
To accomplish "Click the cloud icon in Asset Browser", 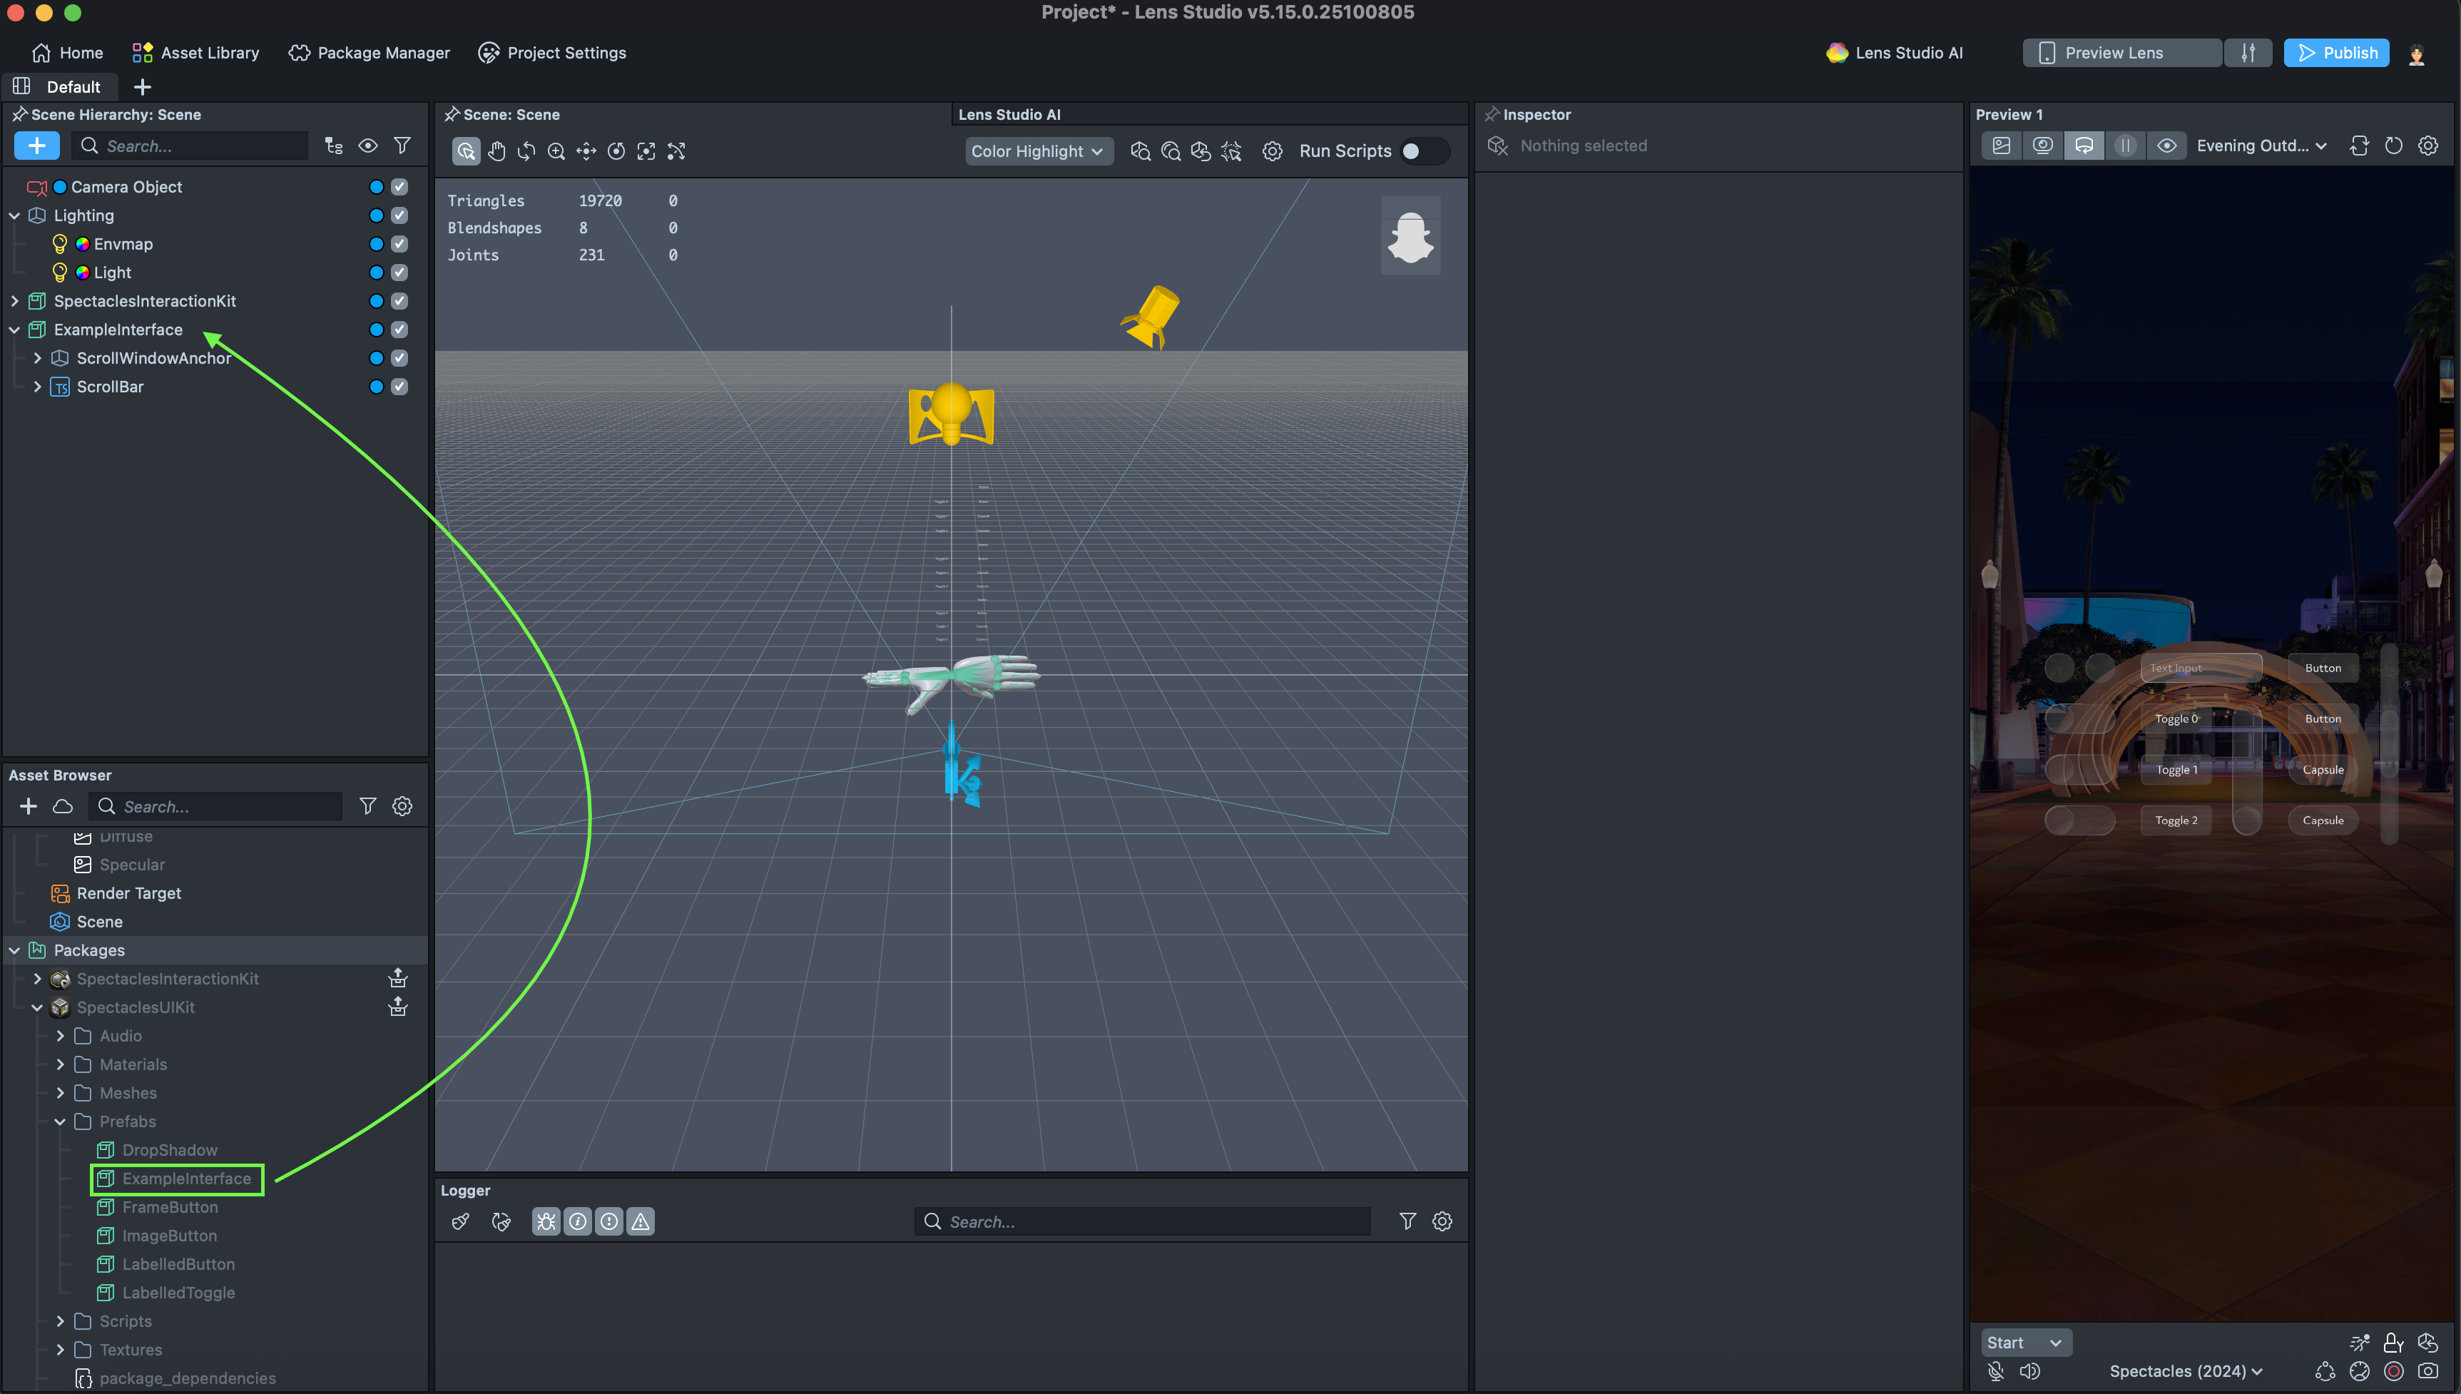I will pos(63,806).
